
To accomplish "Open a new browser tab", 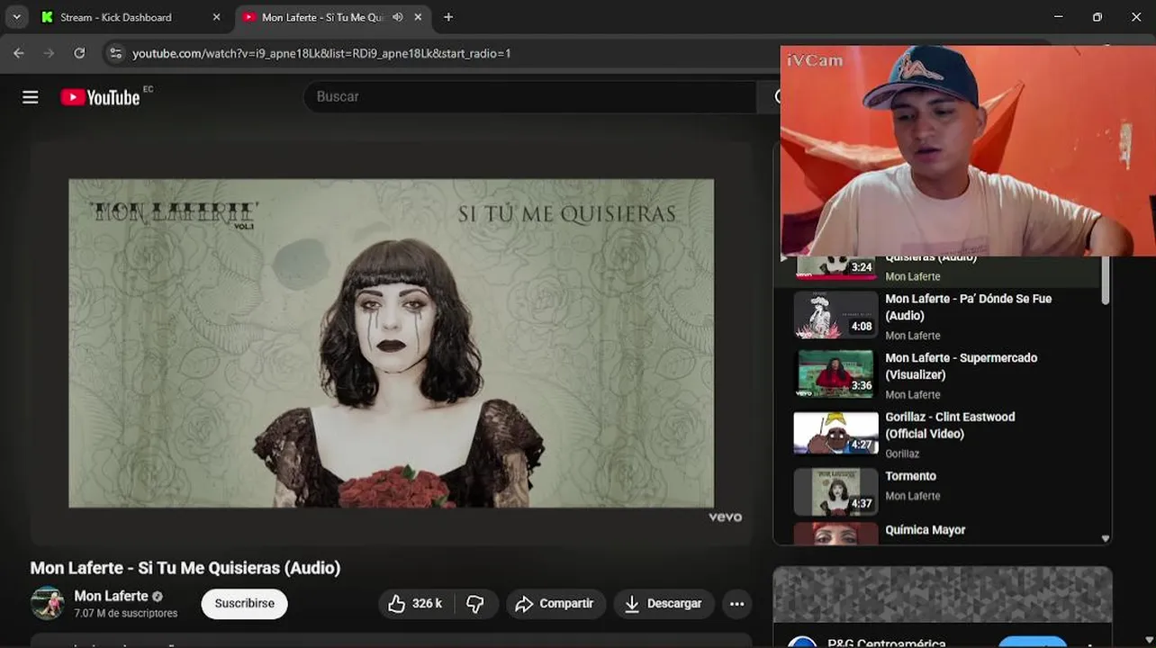I will click(448, 17).
